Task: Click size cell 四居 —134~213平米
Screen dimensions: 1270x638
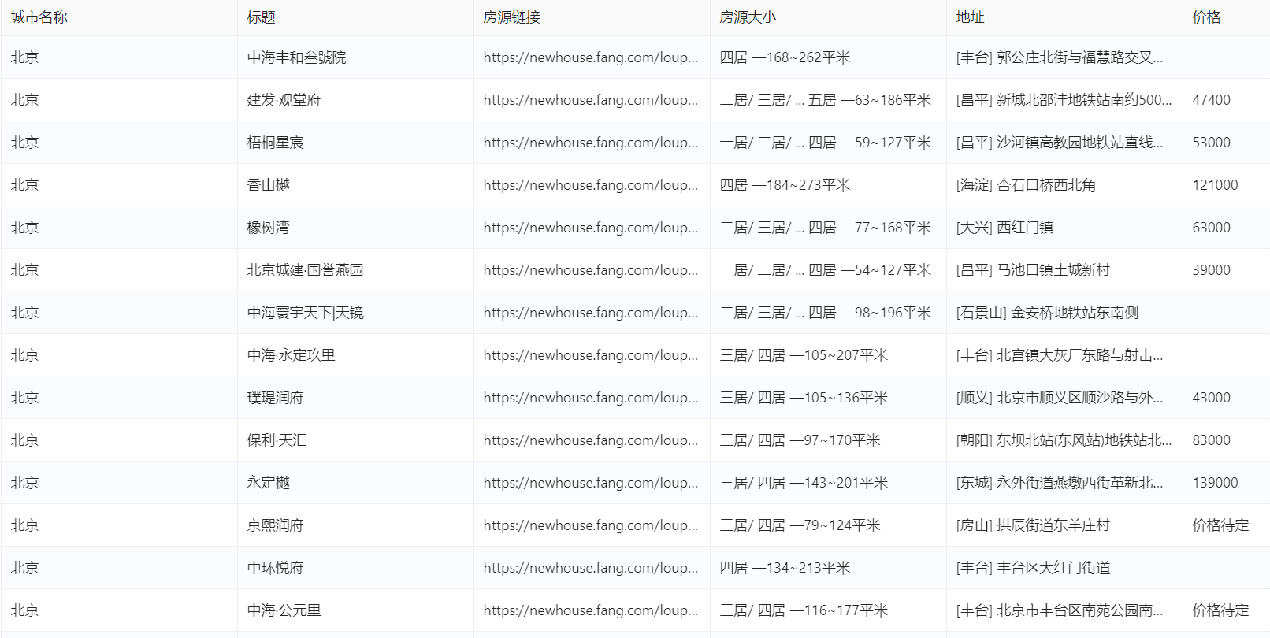Action: pos(785,568)
